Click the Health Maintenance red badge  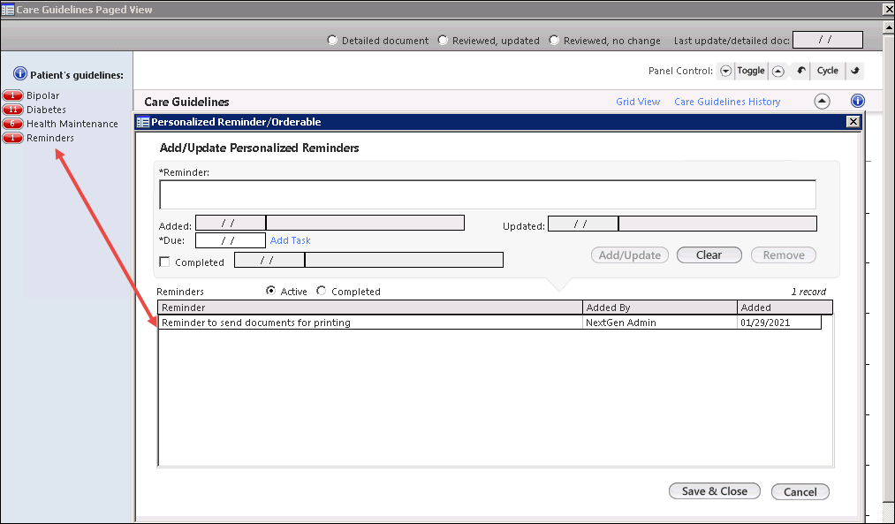[x=12, y=124]
